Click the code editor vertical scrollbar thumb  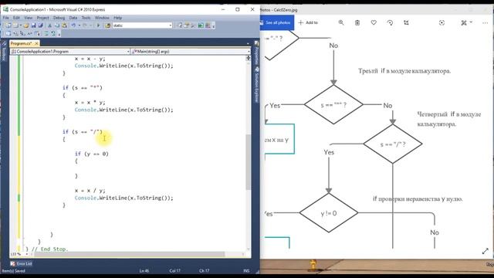[249, 162]
